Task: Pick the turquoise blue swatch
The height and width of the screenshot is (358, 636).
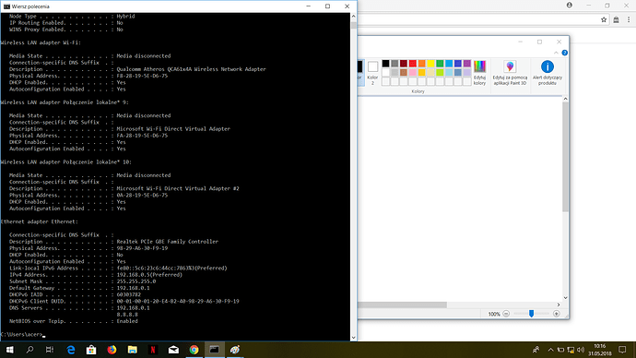Action: pos(449,64)
